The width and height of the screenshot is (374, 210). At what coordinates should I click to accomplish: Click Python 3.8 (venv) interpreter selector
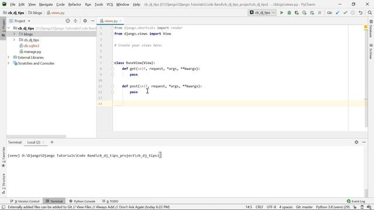333,207
